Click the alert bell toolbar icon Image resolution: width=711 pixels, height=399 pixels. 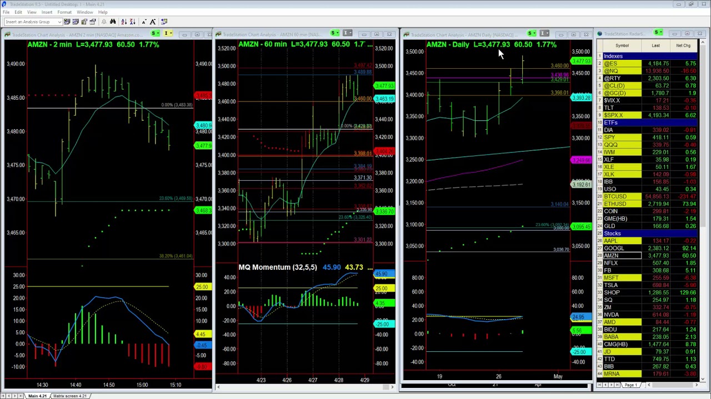[x=104, y=22]
